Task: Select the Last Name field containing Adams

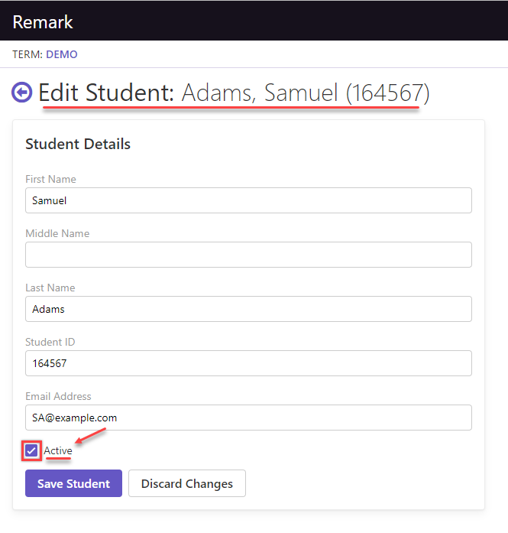Action: (248, 309)
